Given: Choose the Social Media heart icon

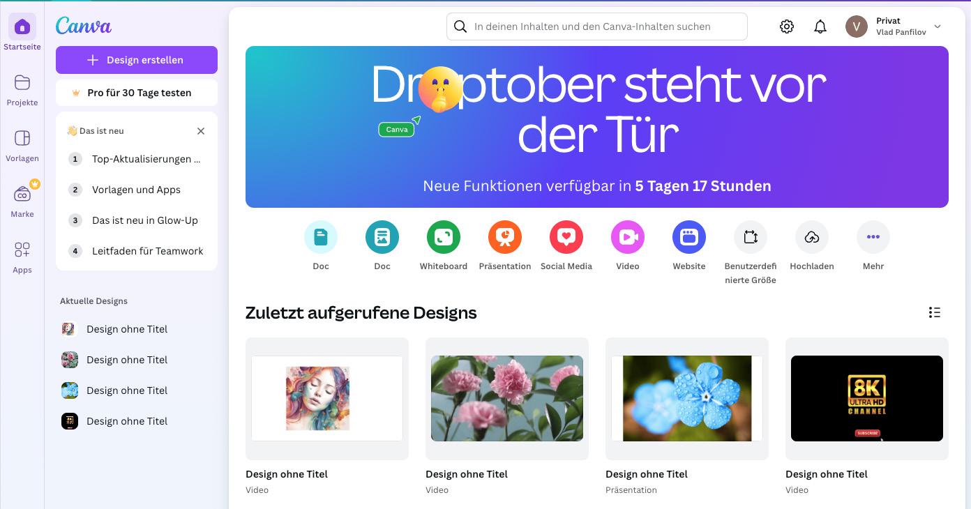Looking at the screenshot, I should [x=566, y=237].
